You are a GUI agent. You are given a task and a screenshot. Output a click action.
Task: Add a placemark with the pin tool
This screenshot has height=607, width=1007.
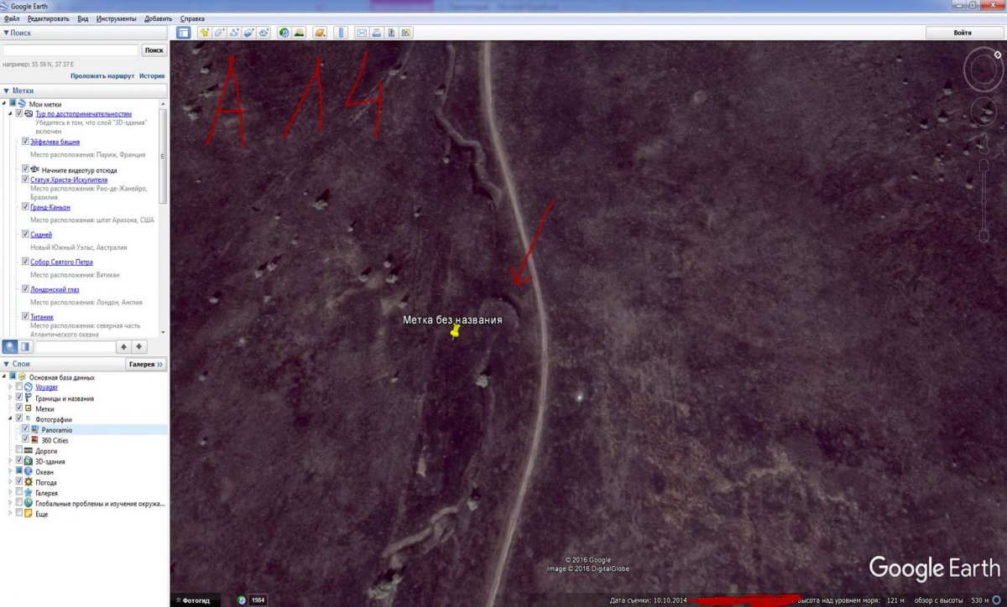pos(204,33)
